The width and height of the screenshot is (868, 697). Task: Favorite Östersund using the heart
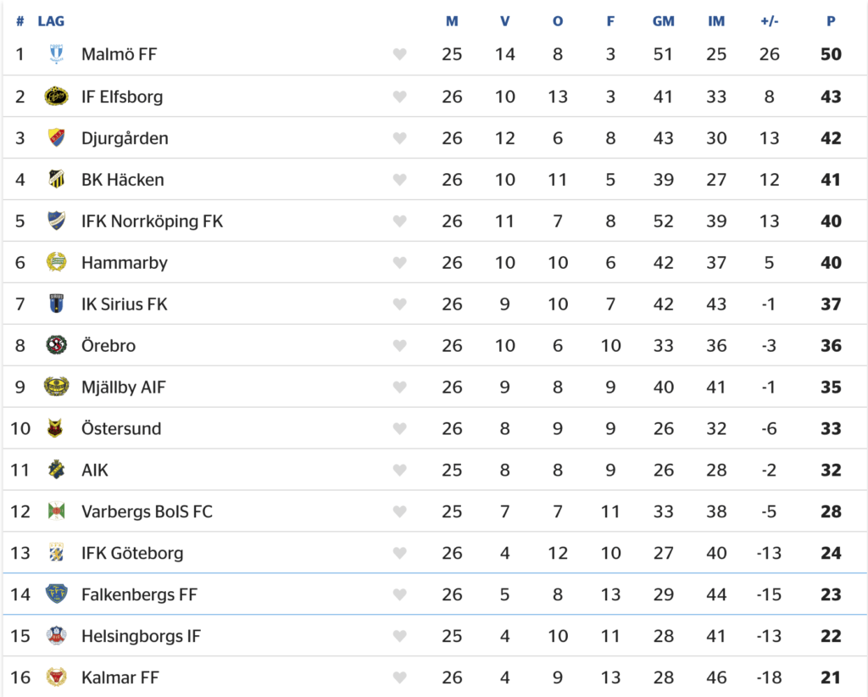(400, 428)
